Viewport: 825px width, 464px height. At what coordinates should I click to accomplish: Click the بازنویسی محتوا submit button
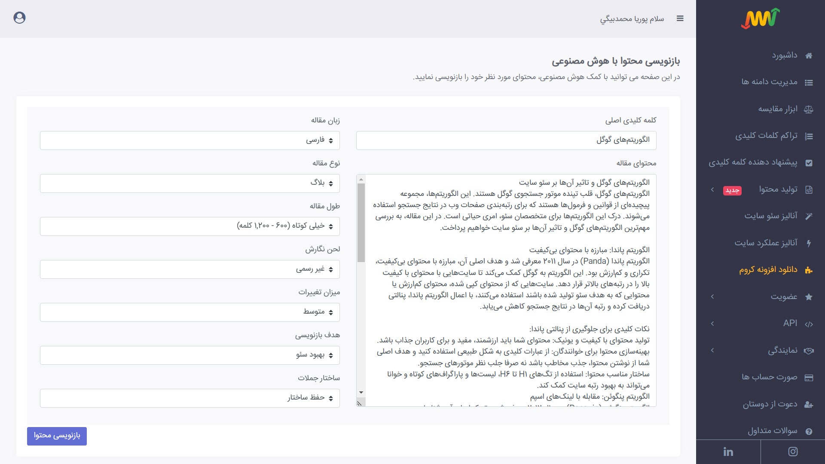57,436
